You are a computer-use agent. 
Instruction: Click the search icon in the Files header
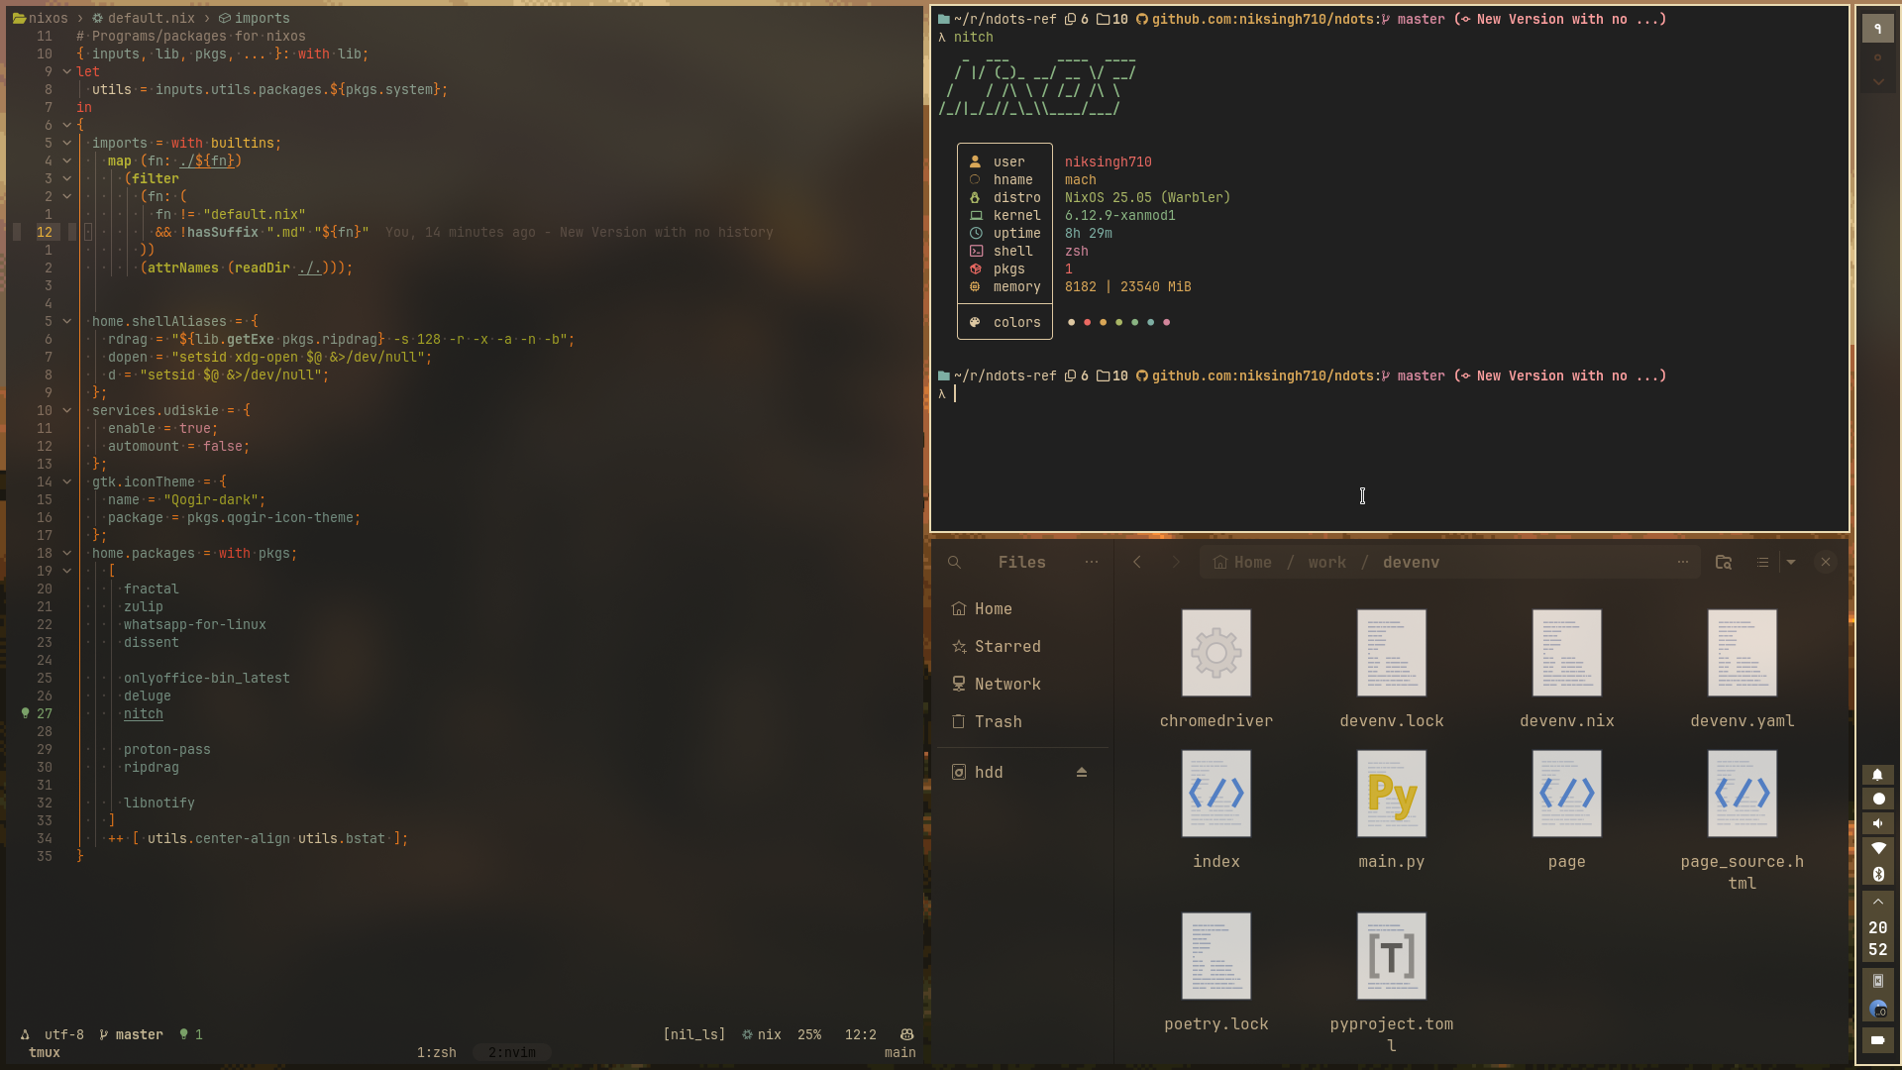(x=954, y=562)
